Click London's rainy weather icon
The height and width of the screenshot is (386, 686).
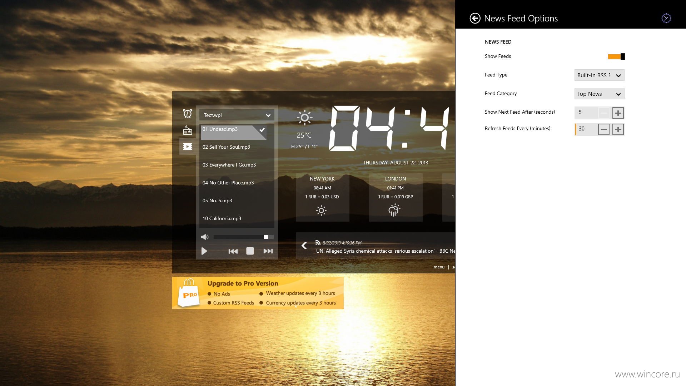point(394,210)
